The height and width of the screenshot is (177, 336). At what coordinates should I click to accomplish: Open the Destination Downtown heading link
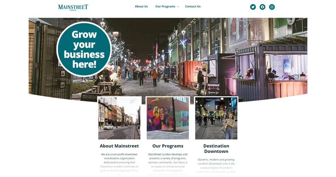pyautogui.click(x=216, y=148)
